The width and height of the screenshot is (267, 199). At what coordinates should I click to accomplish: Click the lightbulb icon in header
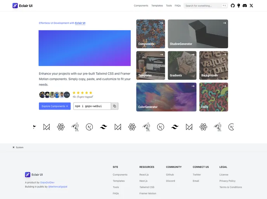point(239,5)
